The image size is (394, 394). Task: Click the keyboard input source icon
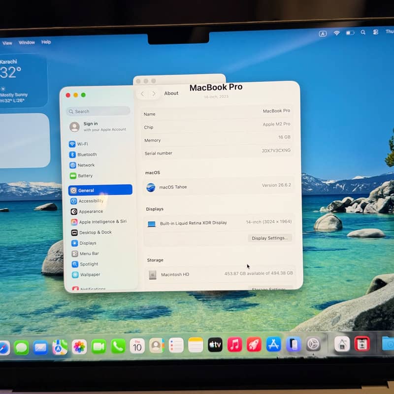click(x=323, y=33)
